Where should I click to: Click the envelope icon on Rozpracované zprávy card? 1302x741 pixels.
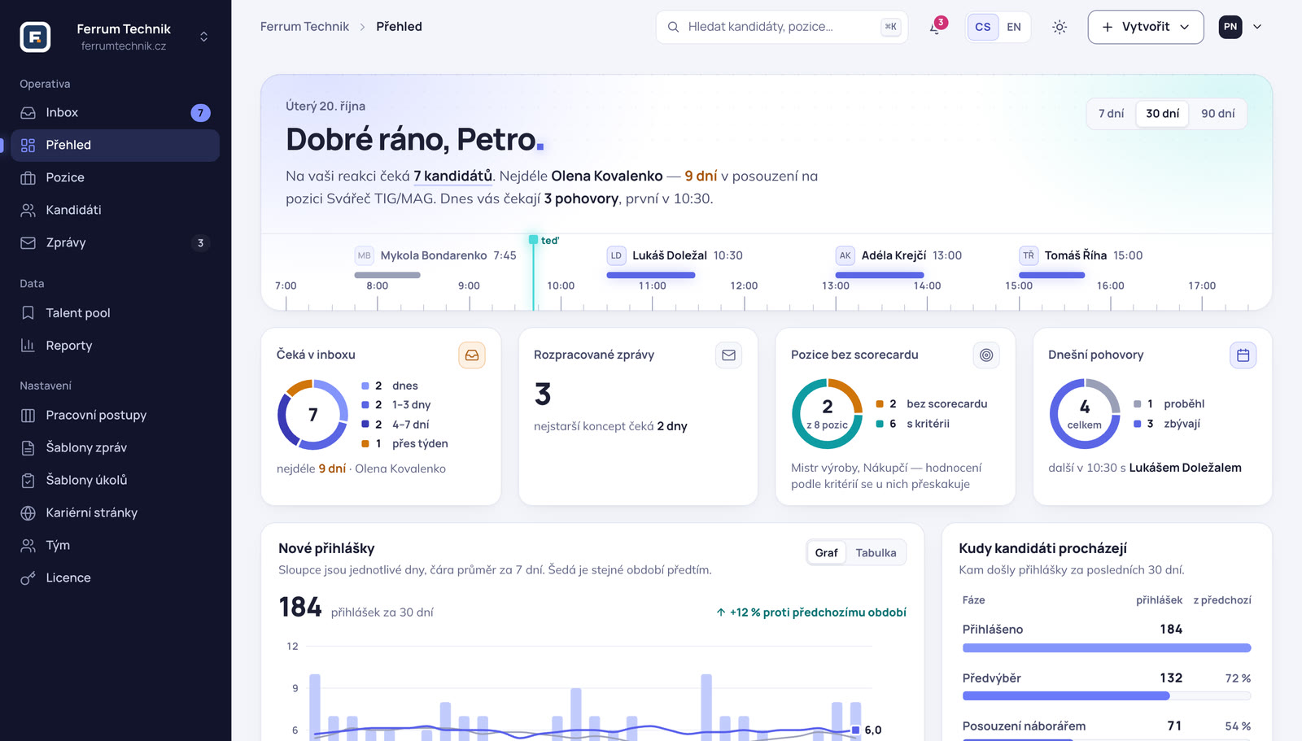728,355
